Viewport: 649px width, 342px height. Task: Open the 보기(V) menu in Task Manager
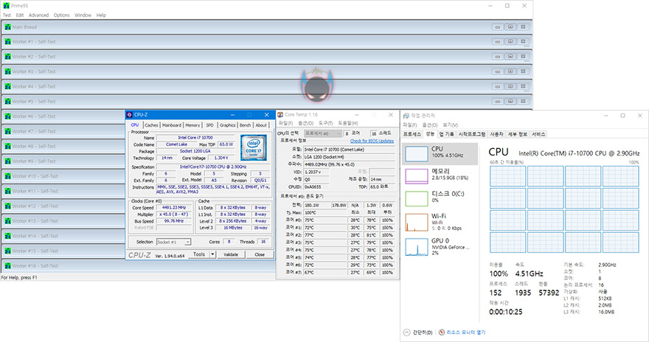pyautogui.click(x=451, y=125)
